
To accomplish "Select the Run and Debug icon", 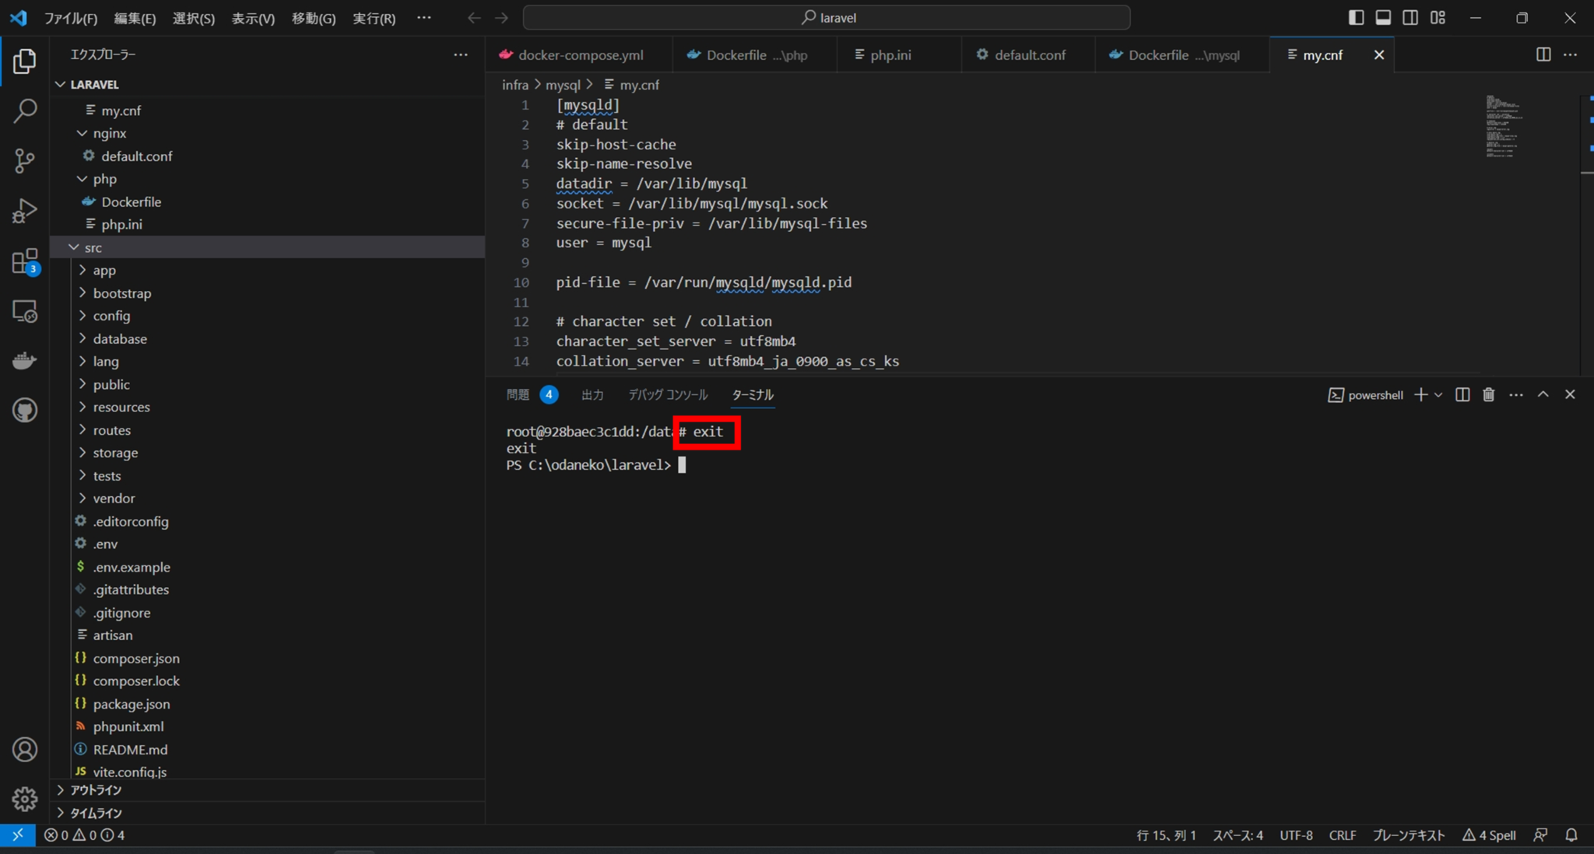I will coord(24,210).
